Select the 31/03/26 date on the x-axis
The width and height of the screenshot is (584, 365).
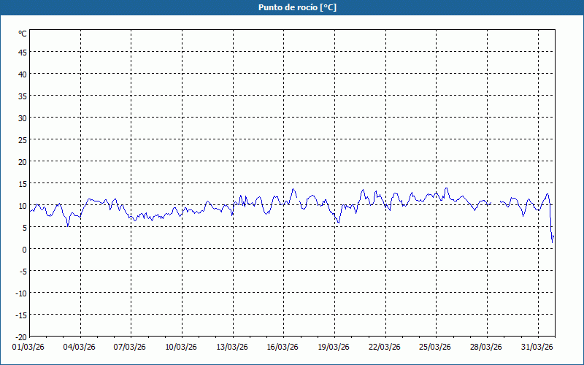tap(537, 347)
